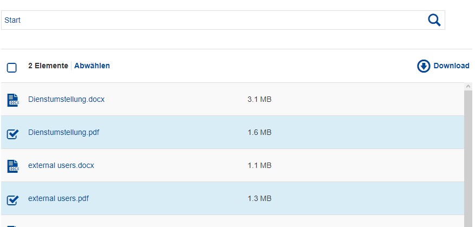Click the scrollbar up arrow

(468, 87)
